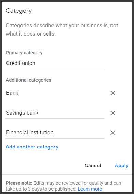Click the categories description paragraph
134x194 pixels.
pos(62,29)
